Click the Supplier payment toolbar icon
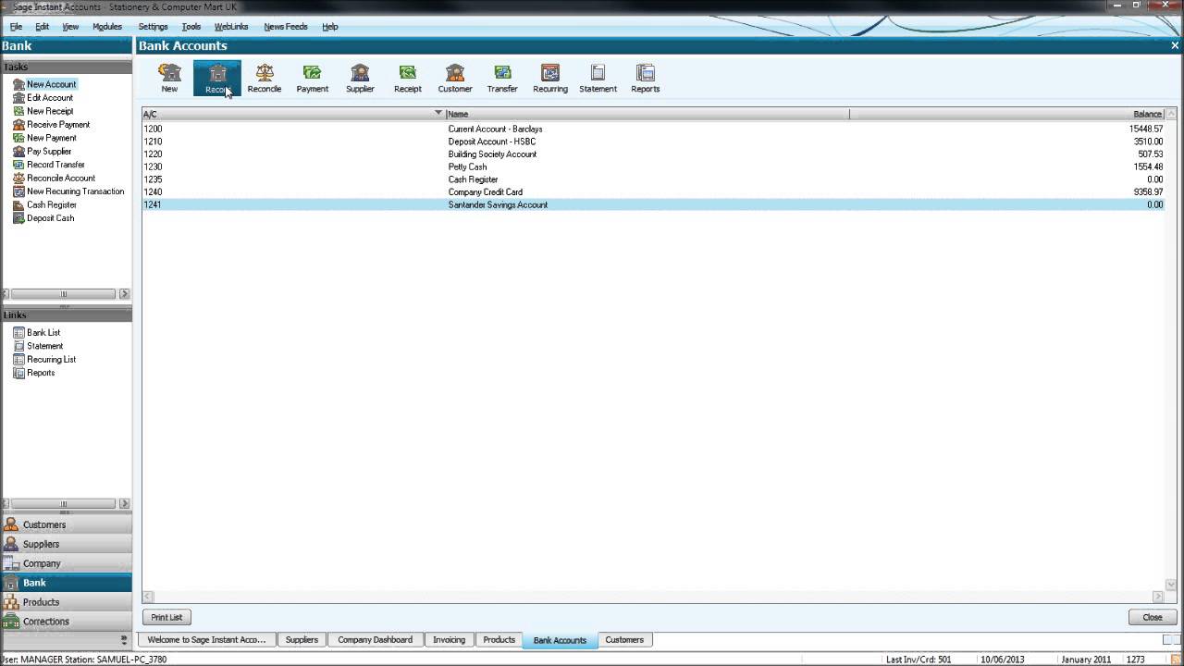This screenshot has width=1184, height=666. point(360,78)
